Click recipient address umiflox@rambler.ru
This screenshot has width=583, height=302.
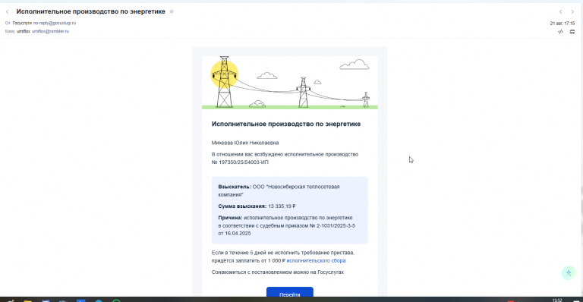(x=50, y=32)
